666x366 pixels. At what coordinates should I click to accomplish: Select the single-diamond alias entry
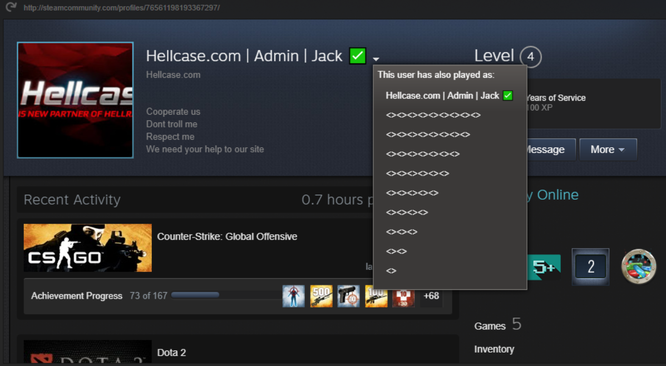pyautogui.click(x=391, y=271)
